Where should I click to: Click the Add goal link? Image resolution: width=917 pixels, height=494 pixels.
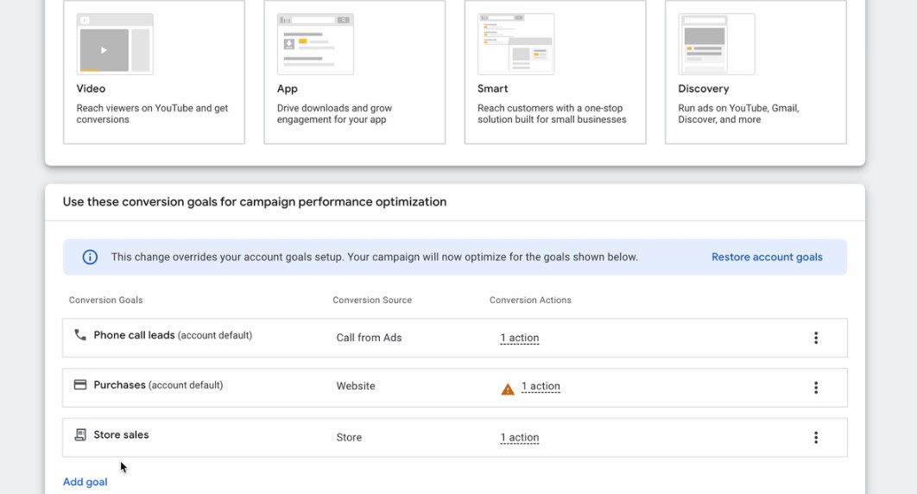(85, 482)
